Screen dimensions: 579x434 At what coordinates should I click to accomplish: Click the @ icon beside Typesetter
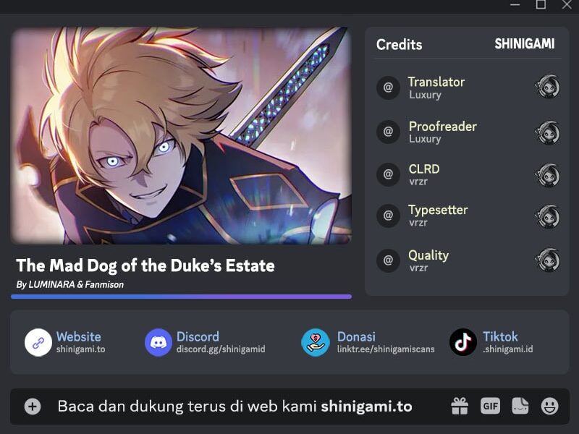tap(388, 216)
